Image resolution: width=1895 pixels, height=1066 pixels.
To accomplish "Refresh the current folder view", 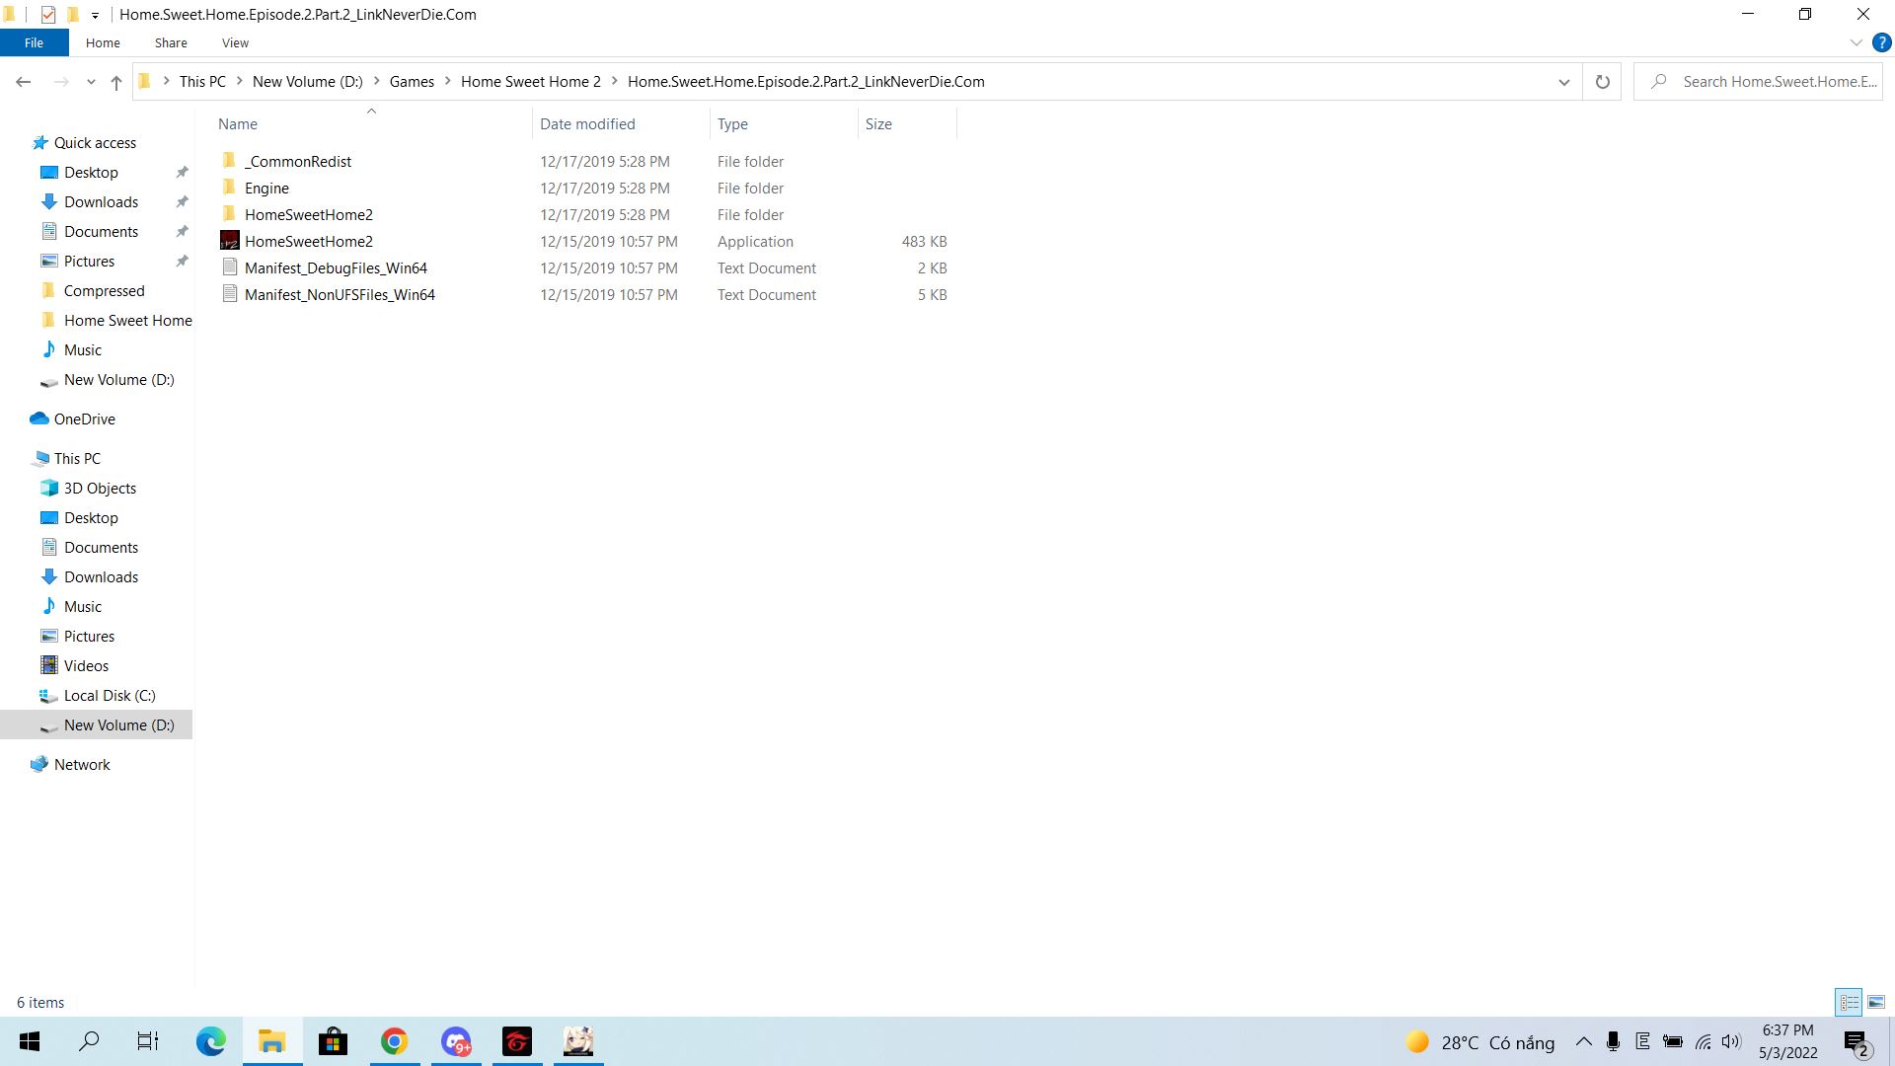I will tap(1602, 82).
